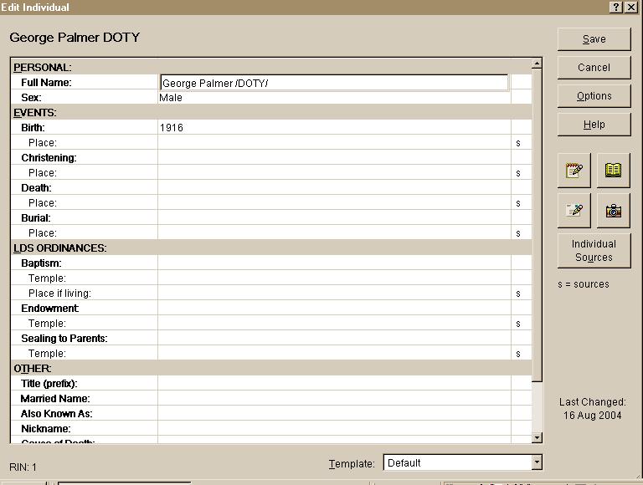Viewport: 643px width, 485px height.
Task: Click the source 's' for Death Place
Action: pyautogui.click(x=518, y=203)
